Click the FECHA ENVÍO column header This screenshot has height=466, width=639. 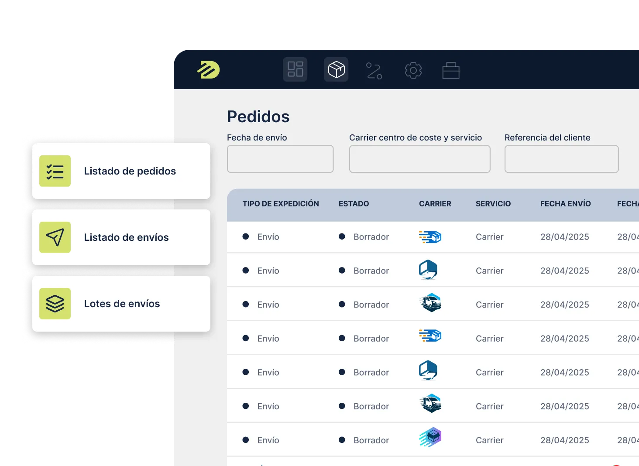(x=565, y=204)
